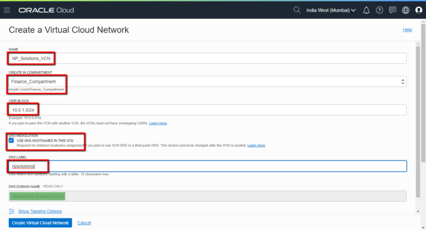Open the notifications bell icon
Viewport: 426px width, 230px height.
(366, 11)
